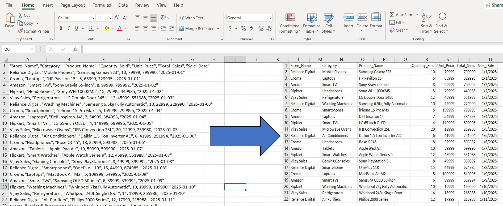Viewport: 503px width, 206px height.
Task: Increase the cell indent
Action: pyautogui.click(x=171, y=28)
